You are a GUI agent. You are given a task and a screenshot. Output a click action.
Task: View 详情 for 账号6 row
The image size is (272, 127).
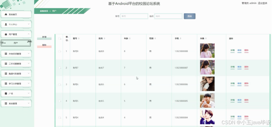pyautogui.click(x=232, y=84)
